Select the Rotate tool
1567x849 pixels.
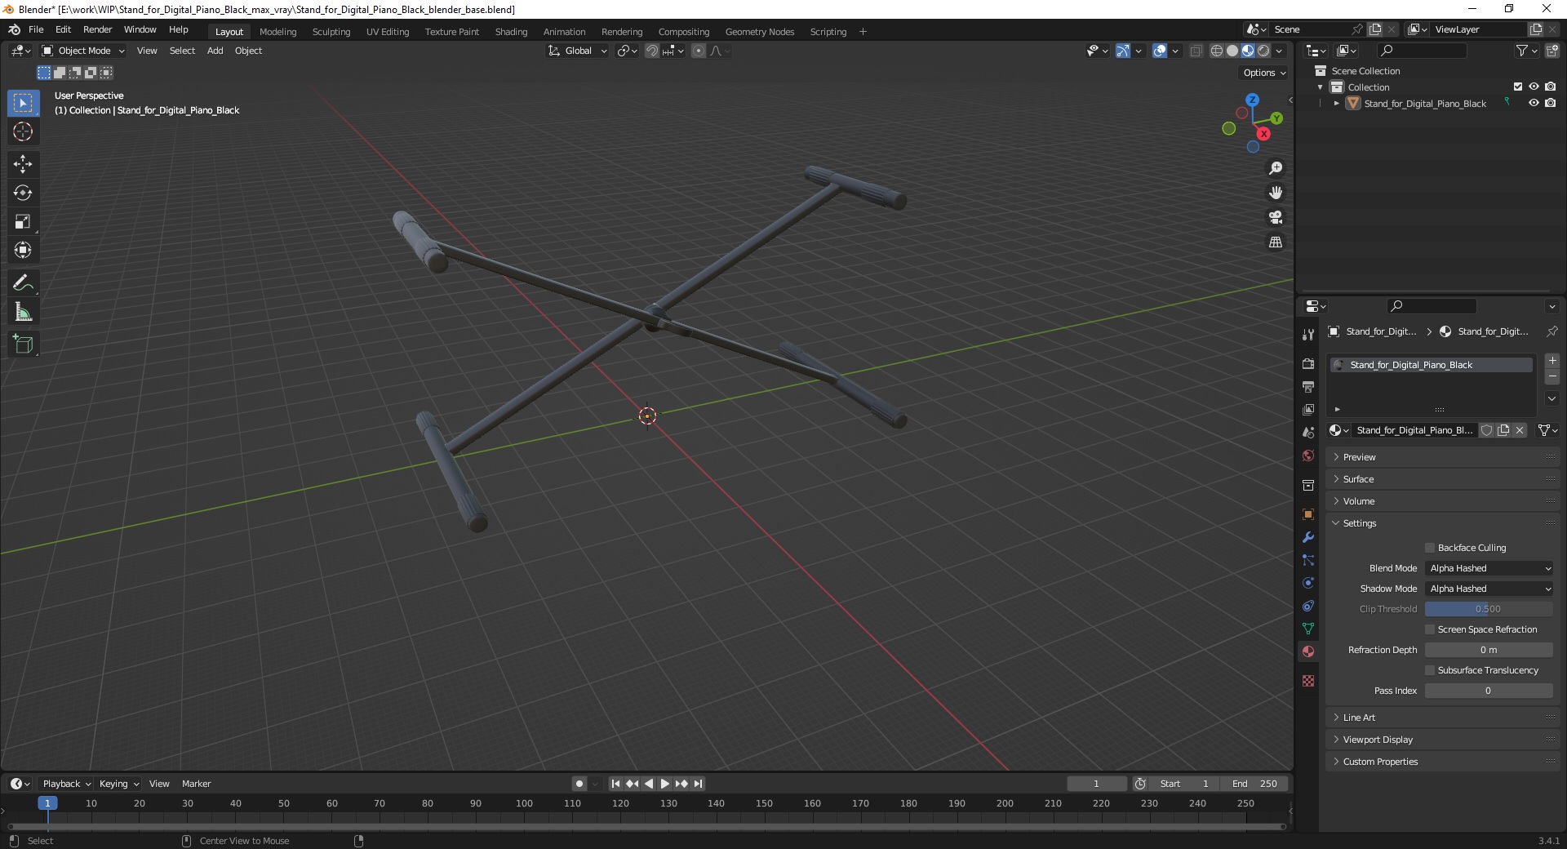(x=23, y=193)
